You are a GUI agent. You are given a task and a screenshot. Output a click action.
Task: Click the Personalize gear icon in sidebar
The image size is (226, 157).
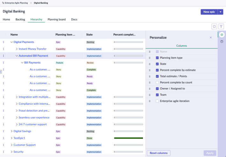point(222,35)
